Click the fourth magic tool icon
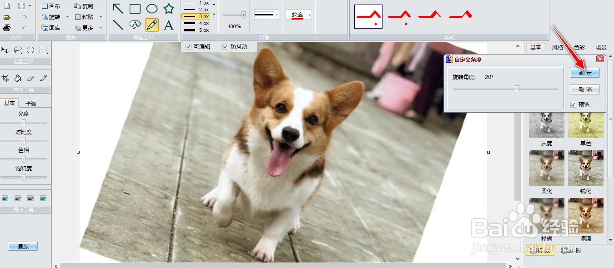The width and height of the screenshot is (614, 268). click(43, 198)
